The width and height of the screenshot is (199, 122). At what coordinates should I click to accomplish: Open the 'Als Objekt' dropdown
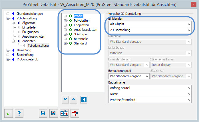tap(150, 24)
